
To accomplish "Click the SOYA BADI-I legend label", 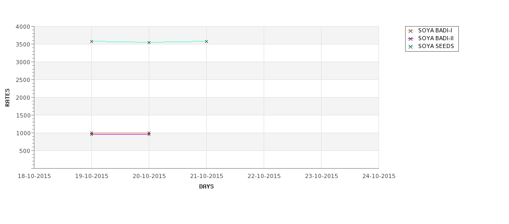I will pyautogui.click(x=435, y=30).
